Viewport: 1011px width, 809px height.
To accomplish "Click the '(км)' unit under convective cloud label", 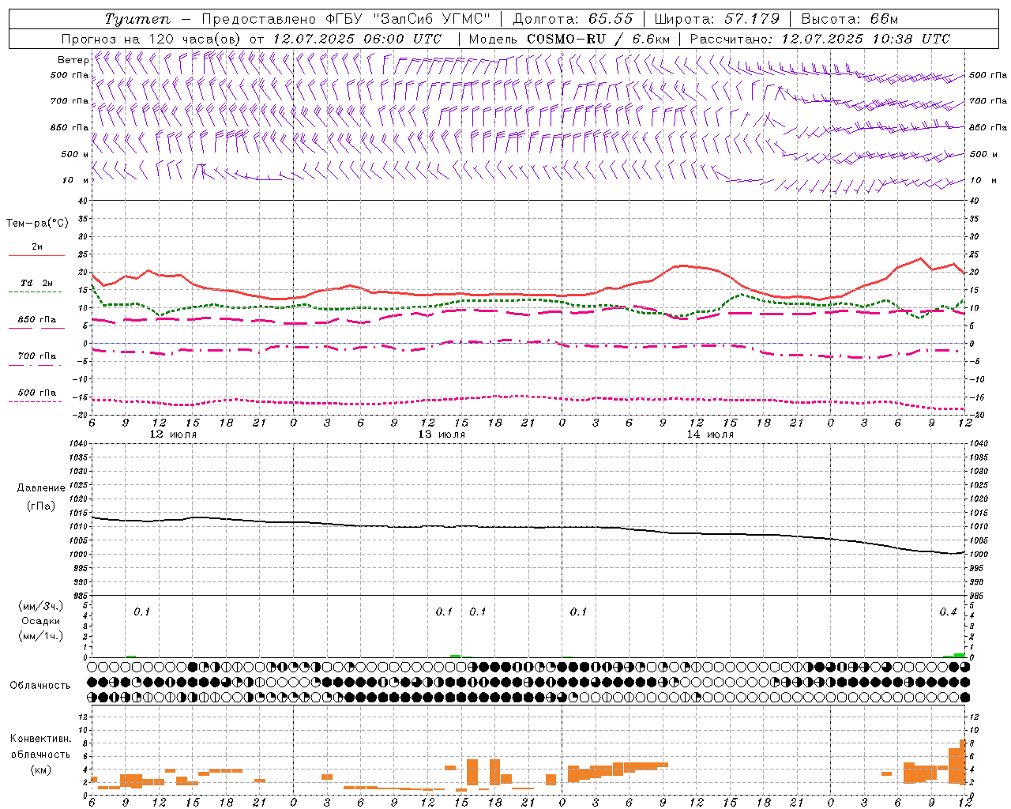I will point(41,769).
